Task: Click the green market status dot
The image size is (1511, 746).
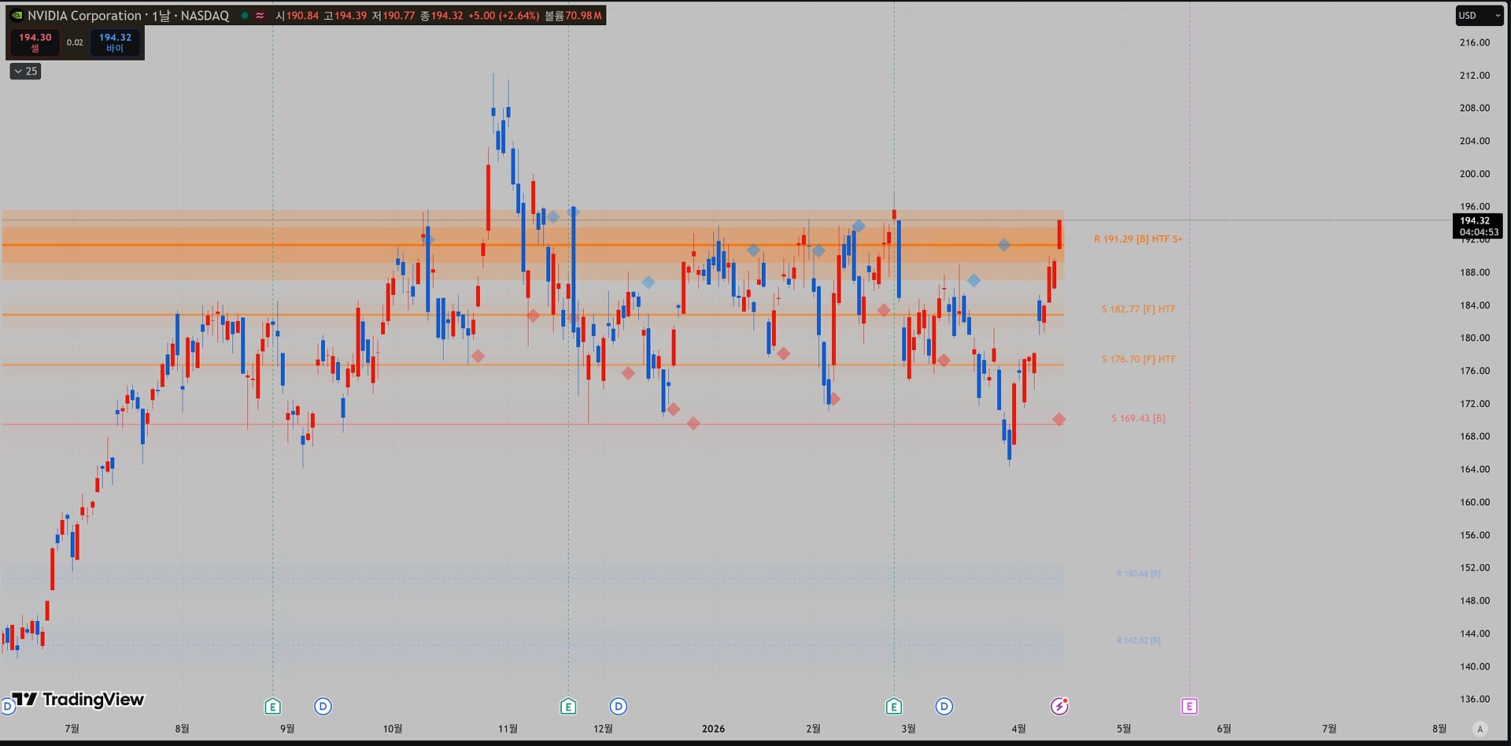Action: pyautogui.click(x=245, y=16)
